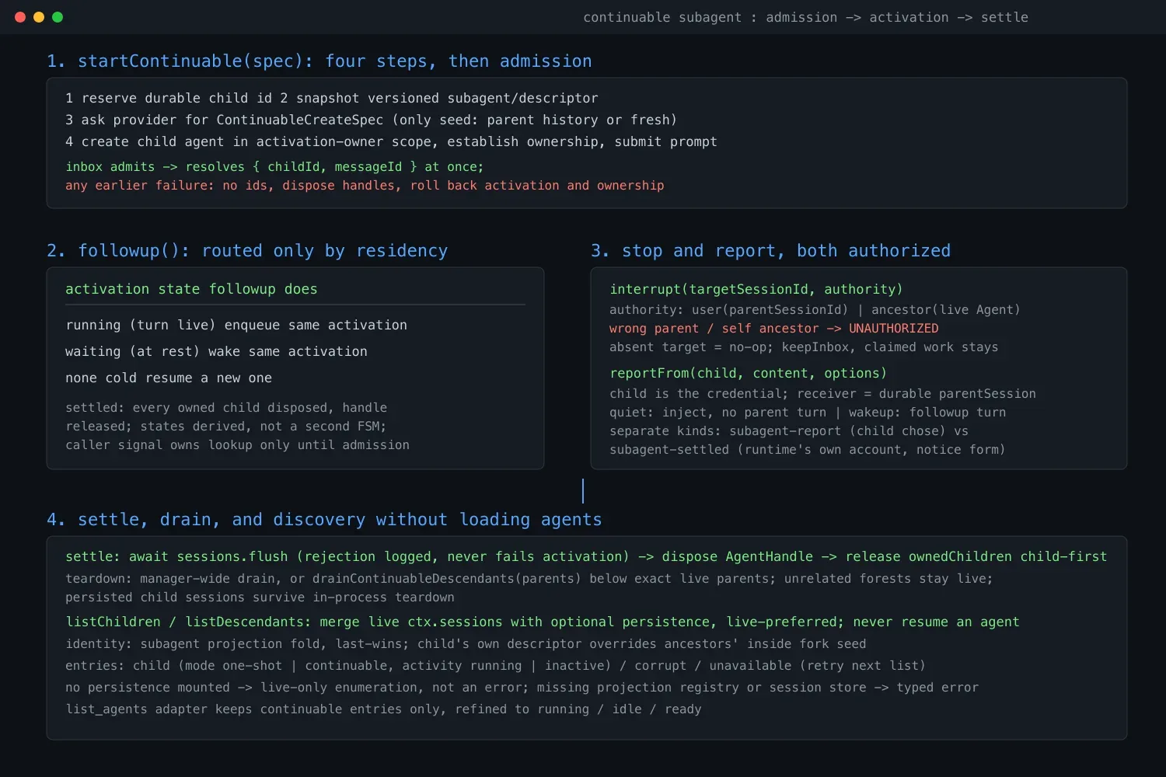Select the green line 'inbox admits -> resolves'

pyautogui.click(x=274, y=166)
